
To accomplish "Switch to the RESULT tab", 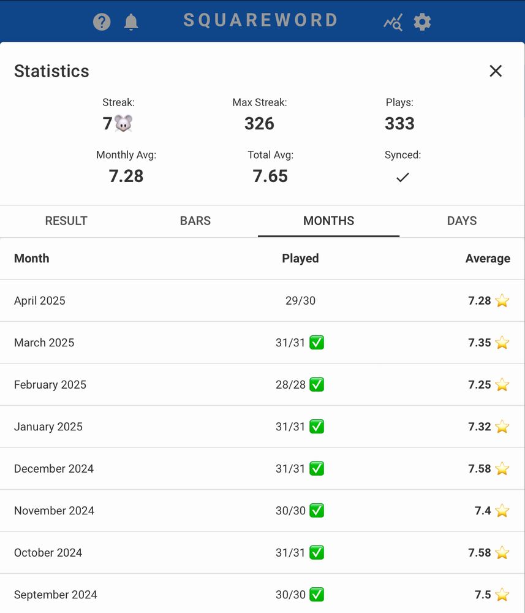I will [66, 221].
